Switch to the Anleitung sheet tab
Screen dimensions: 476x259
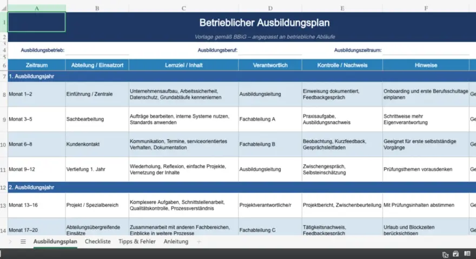point(176,242)
